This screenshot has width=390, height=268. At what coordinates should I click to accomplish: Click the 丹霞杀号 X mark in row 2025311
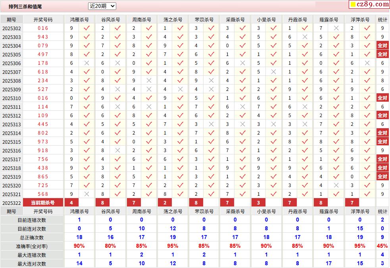(x=305, y=106)
